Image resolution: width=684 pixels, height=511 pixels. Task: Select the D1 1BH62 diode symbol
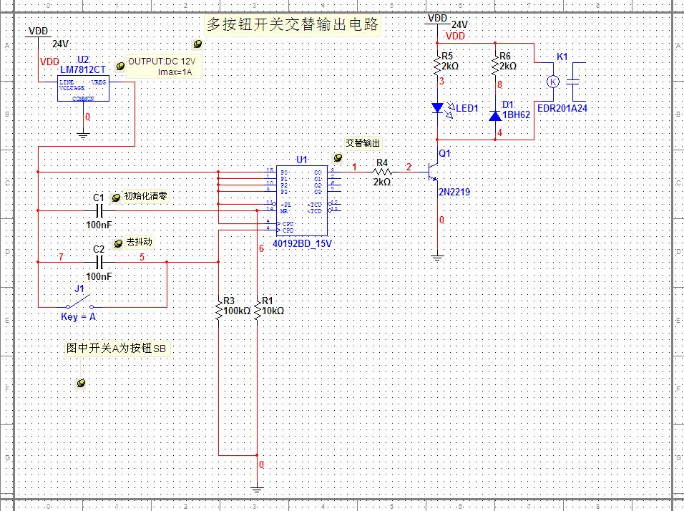point(494,115)
